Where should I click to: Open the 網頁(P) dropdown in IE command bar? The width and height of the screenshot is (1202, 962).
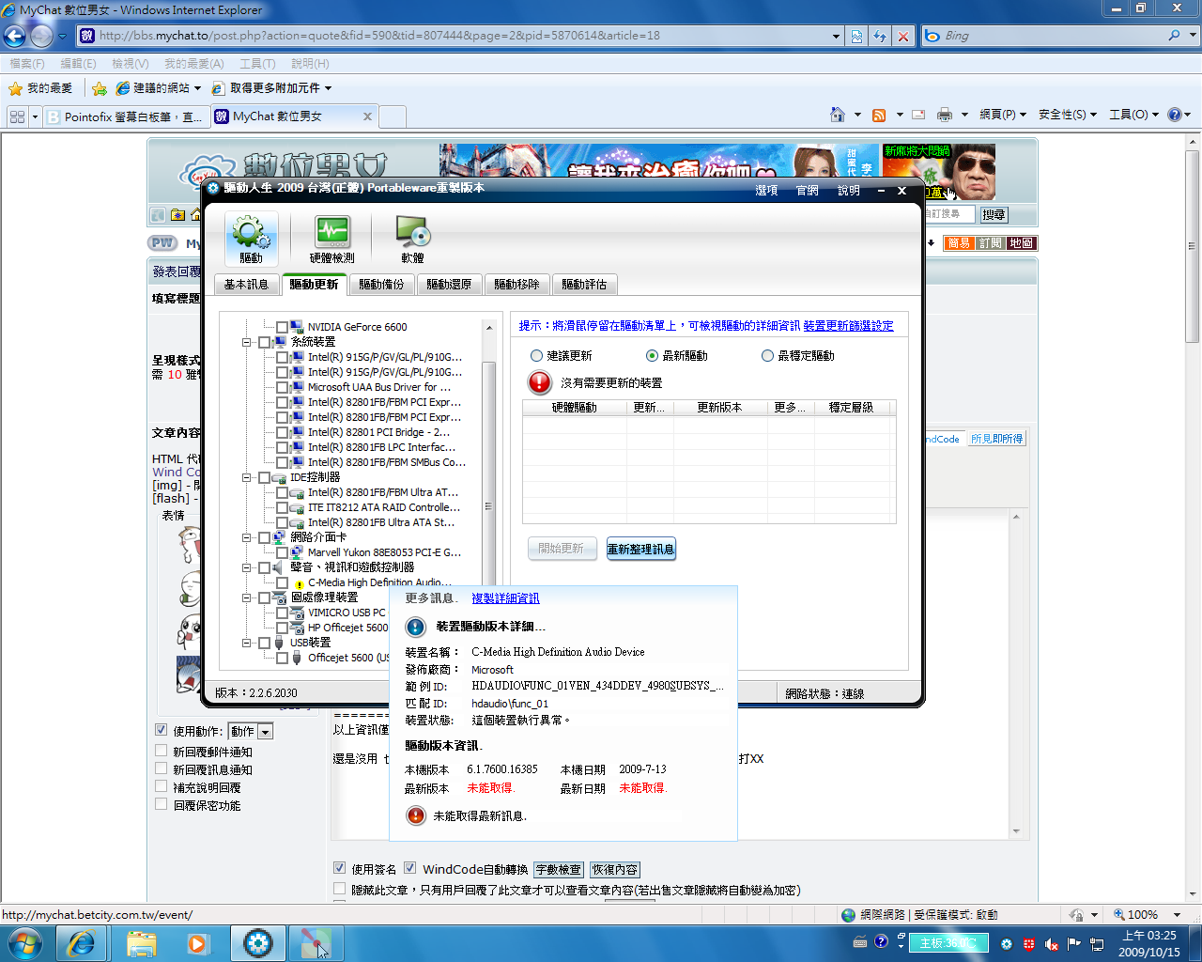pos(1003,115)
